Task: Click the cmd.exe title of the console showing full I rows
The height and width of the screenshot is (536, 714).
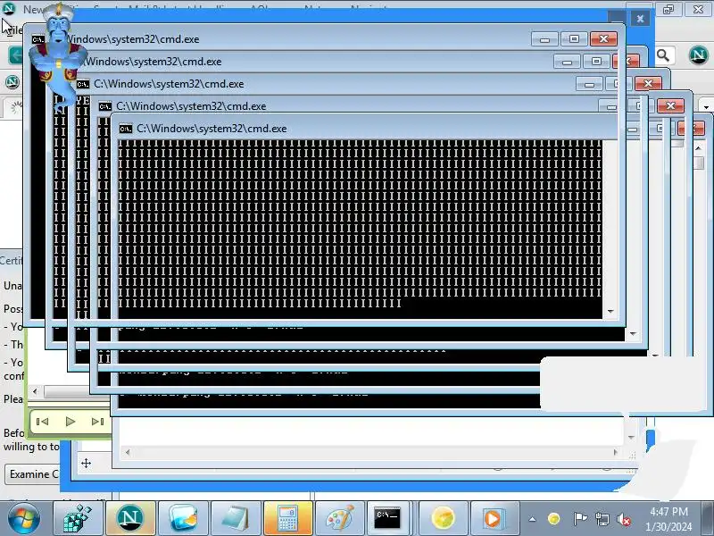Action: pos(212,129)
